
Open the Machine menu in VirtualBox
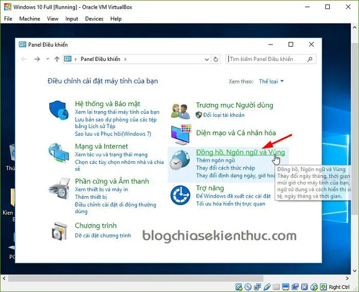[x=29, y=19]
